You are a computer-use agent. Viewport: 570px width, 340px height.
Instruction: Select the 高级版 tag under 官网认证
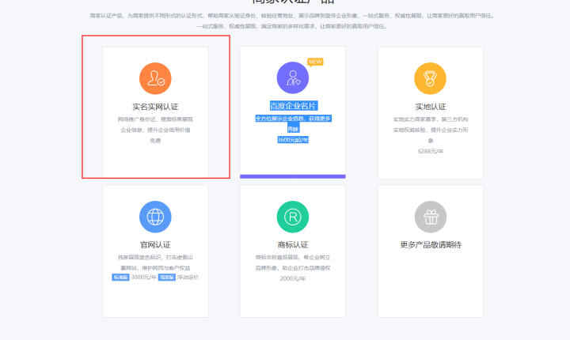(167, 278)
